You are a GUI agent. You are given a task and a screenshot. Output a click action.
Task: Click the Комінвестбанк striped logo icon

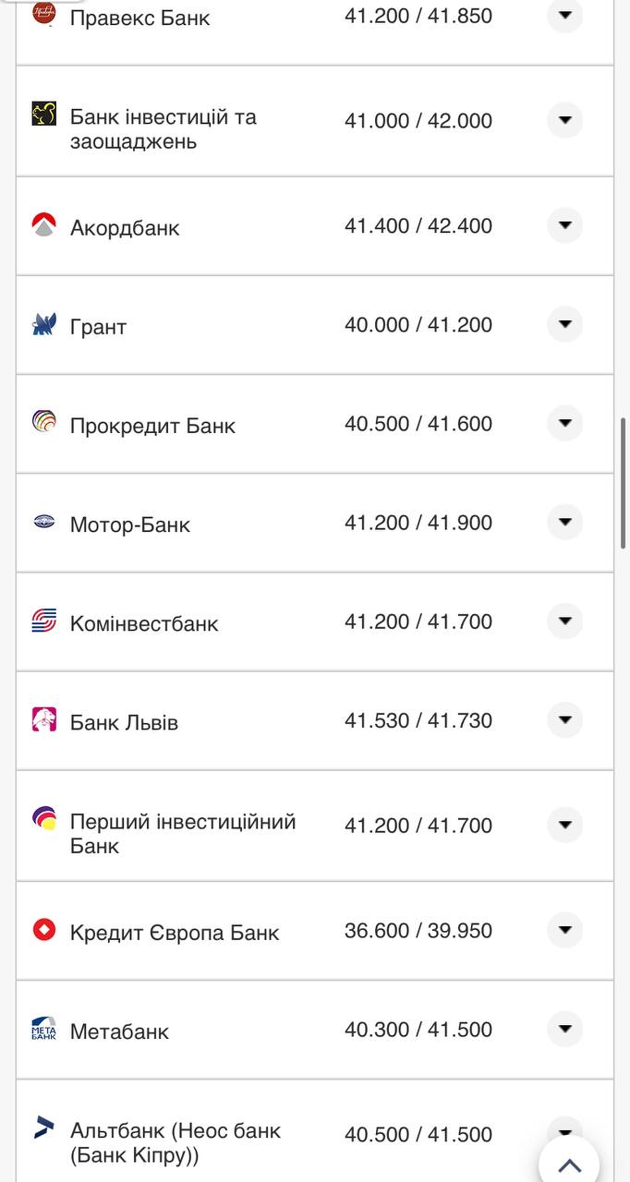(43, 621)
